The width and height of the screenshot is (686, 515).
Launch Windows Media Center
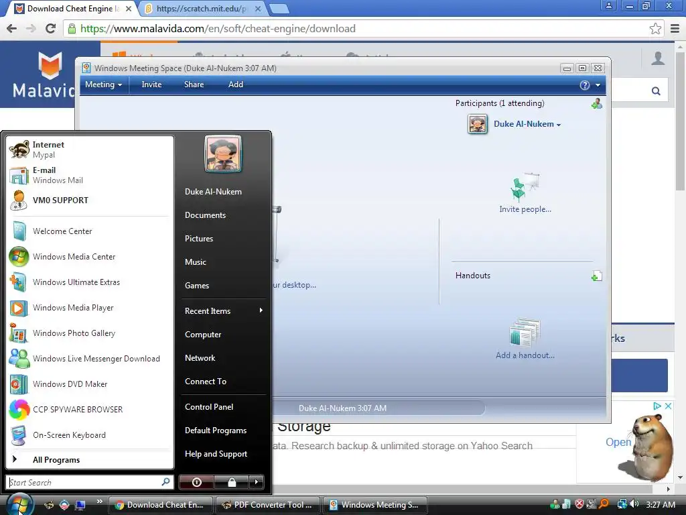point(89,256)
